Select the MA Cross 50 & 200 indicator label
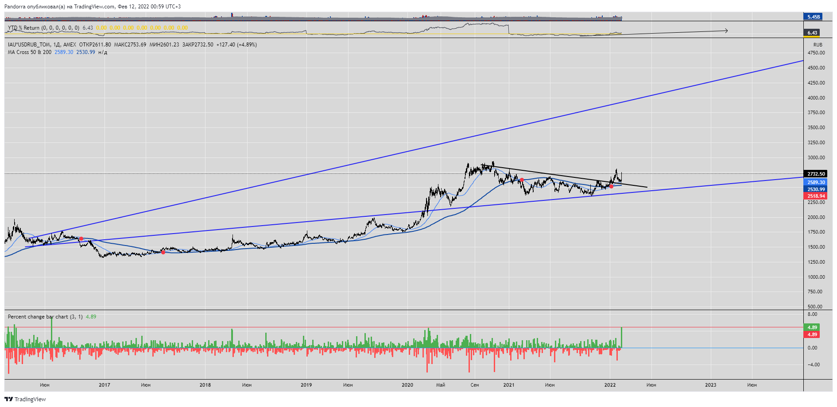837x407 pixels. point(30,52)
